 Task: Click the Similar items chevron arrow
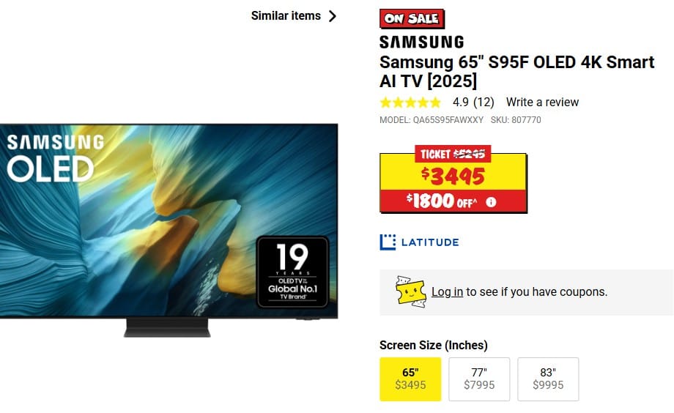pyautogui.click(x=333, y=16)
